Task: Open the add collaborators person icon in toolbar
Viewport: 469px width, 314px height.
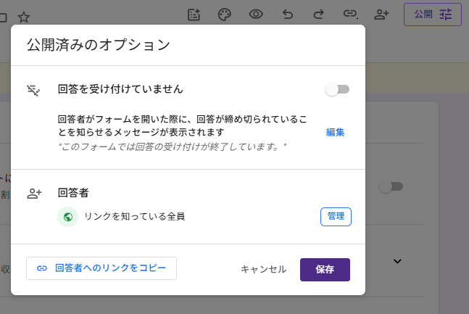Action: point(381,14)
